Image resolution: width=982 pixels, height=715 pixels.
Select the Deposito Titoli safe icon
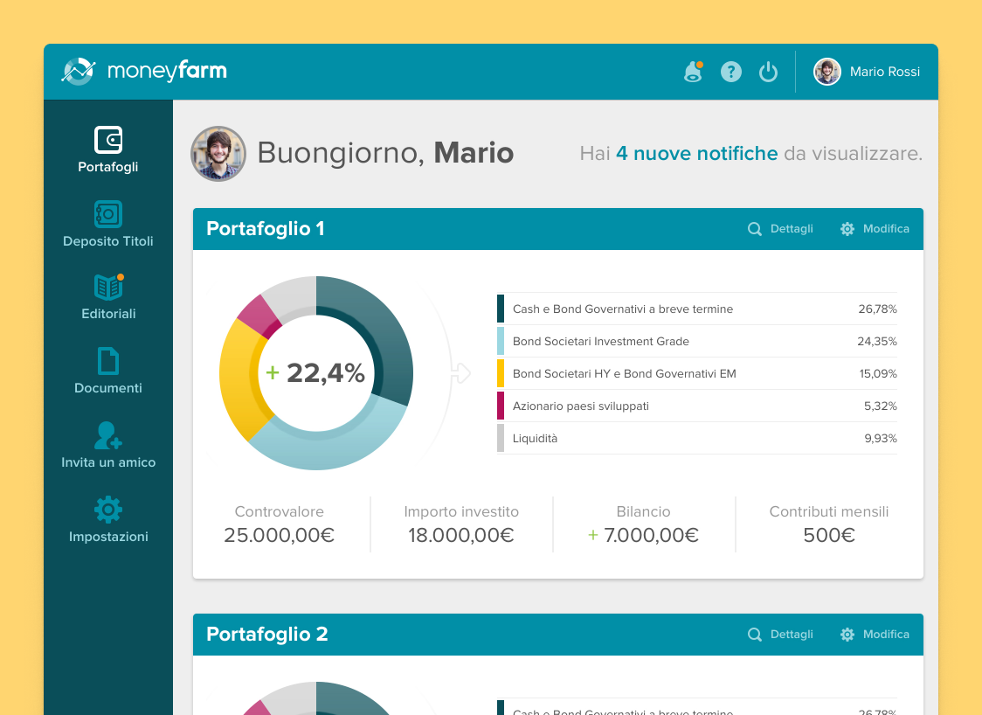point(108,214)
